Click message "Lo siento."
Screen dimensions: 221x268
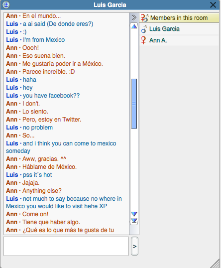point(35,112)
